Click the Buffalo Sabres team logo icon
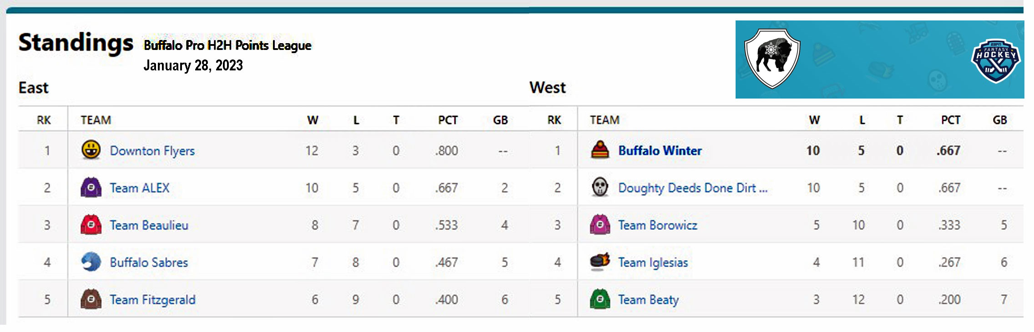 click(91, 262)
